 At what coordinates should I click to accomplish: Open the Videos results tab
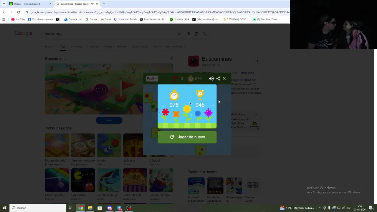(108, 47)
